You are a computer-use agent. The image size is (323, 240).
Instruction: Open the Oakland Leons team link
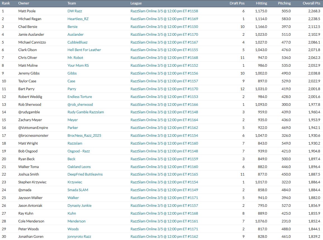click(79, 167)
